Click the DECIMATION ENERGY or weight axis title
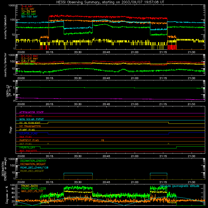Image resolution: width=208 pixels, height=208 pixels. 4,169
